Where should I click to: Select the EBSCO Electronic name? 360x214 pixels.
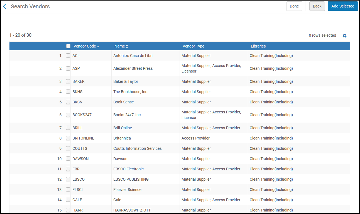pyautogui.click(x=129, y=169)
